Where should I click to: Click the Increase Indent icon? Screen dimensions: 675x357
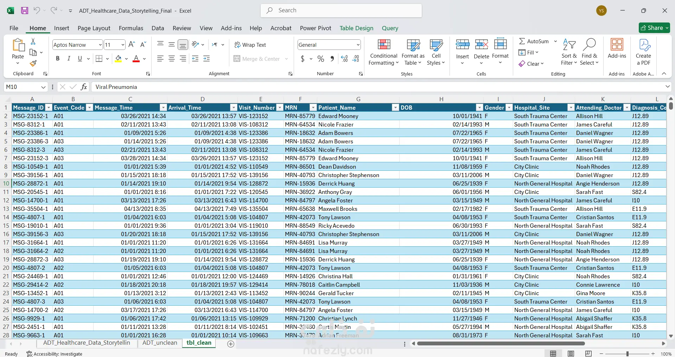point(206,59)
